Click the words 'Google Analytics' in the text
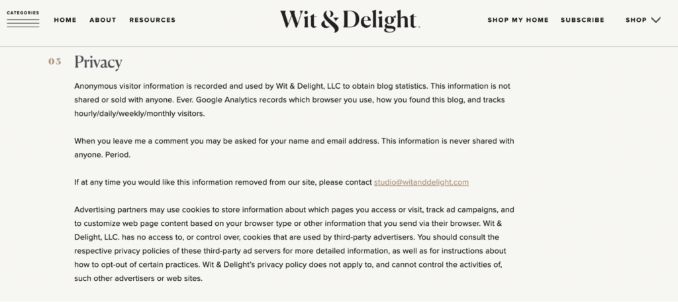The width and height of the screenshot is (678, 302). point(319,100)
